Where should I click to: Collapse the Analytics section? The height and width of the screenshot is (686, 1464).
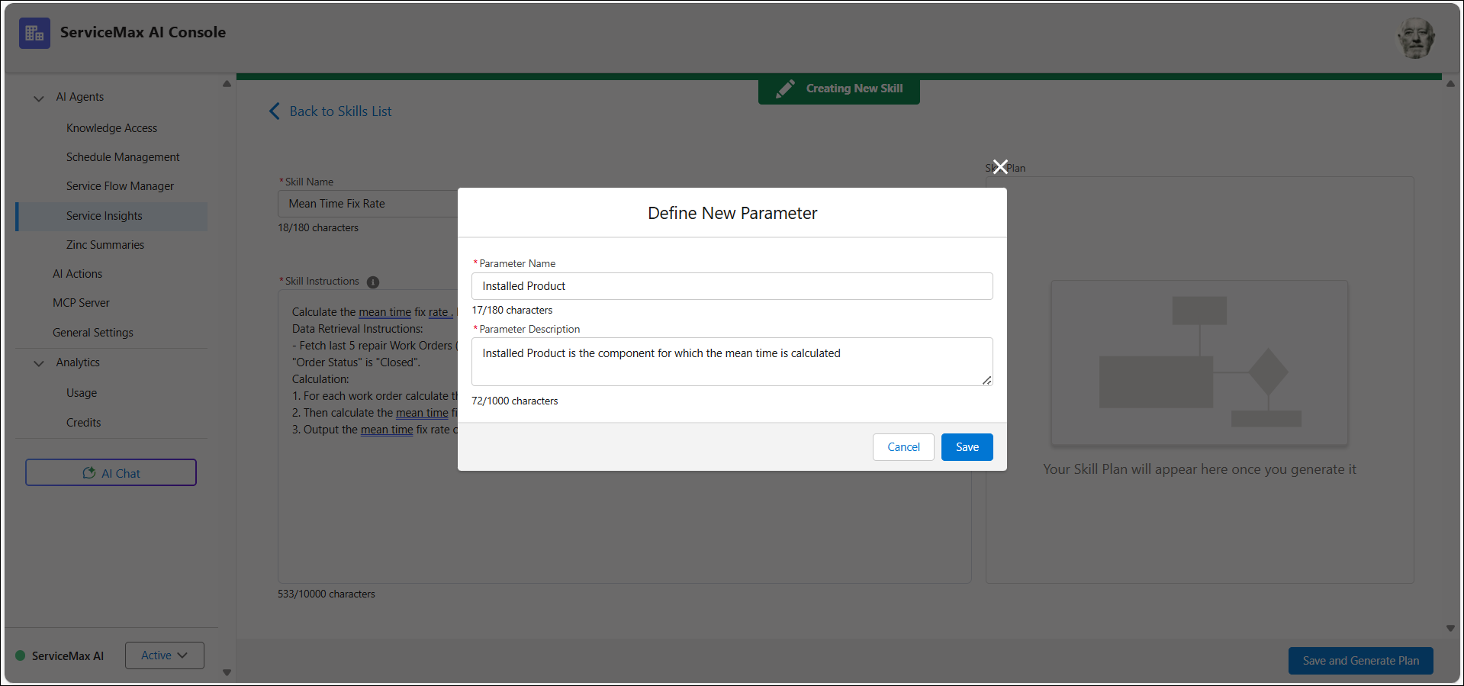39,363
